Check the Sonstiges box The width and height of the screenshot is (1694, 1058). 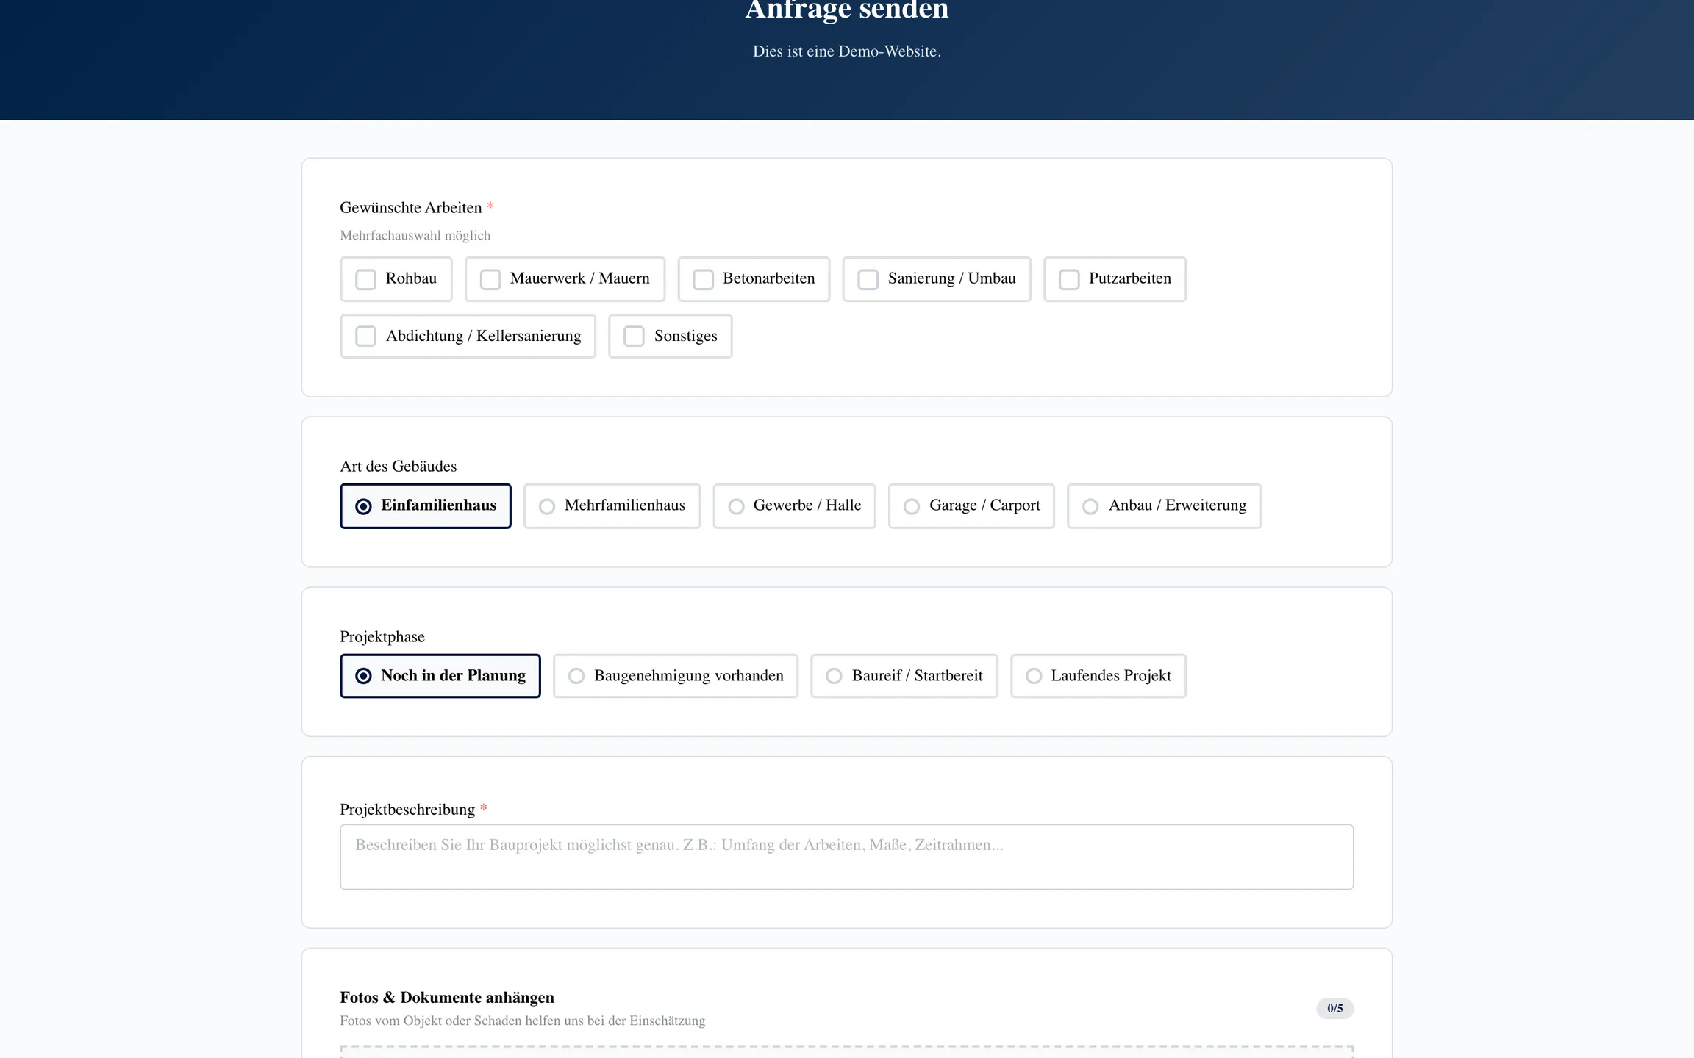(634, 337)
